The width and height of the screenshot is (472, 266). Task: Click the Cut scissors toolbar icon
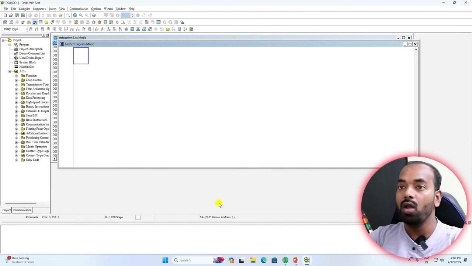(43, 15)
